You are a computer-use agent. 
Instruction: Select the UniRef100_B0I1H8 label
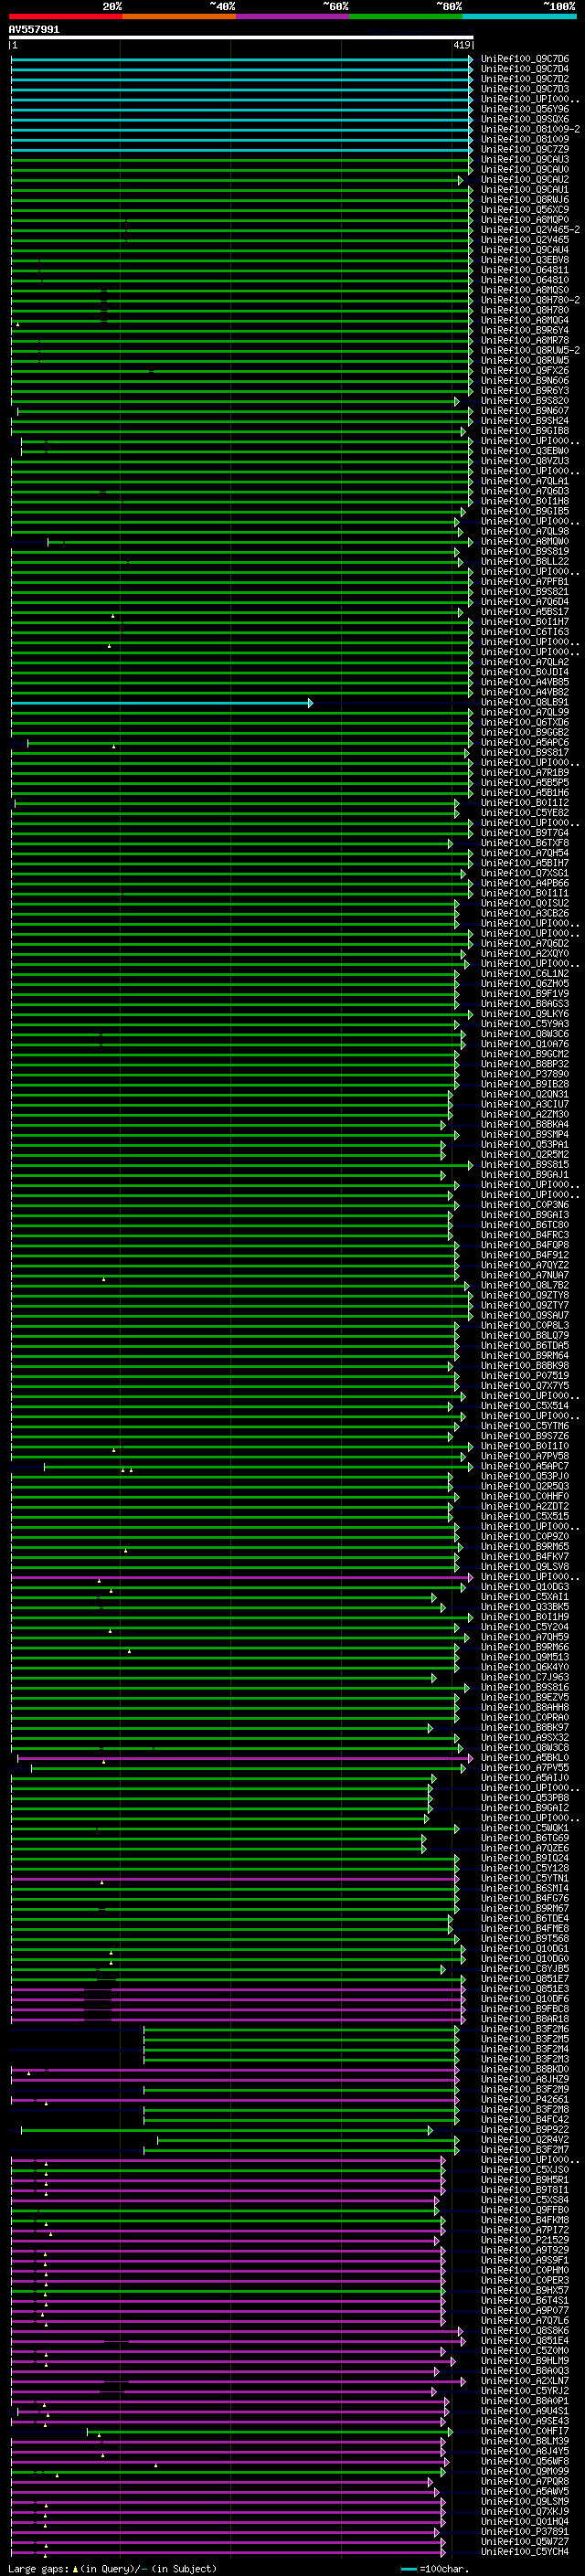point(525,502)
